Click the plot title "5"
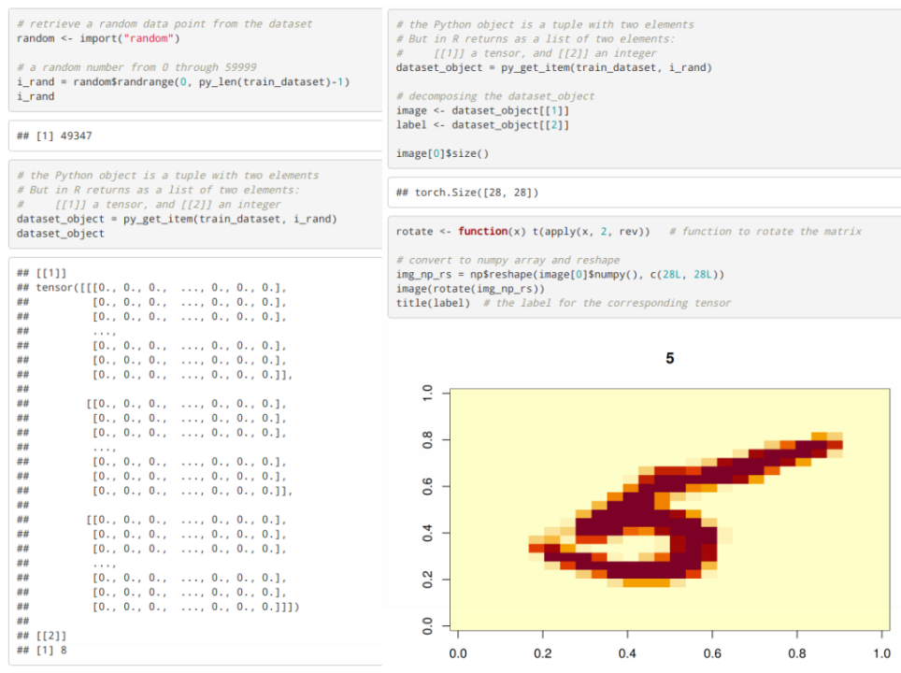 669,358
